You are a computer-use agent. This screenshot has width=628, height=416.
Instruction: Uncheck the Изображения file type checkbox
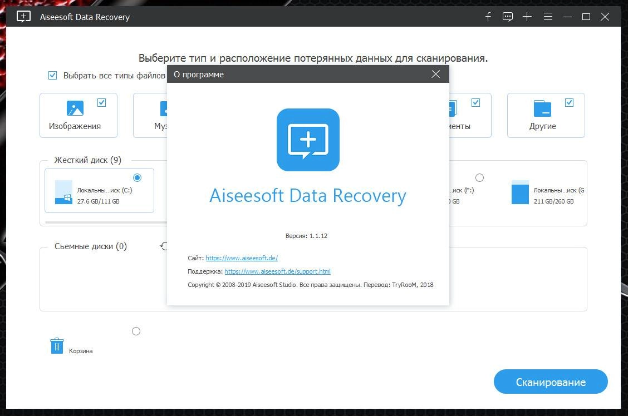click(x=102, y=103)
